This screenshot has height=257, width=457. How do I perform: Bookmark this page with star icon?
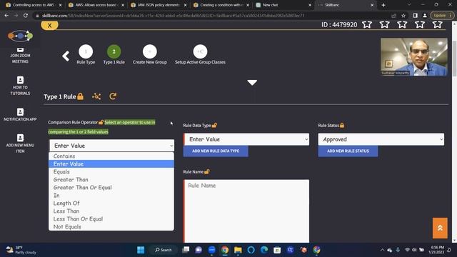pyautogui.click(x=403, y=16)
